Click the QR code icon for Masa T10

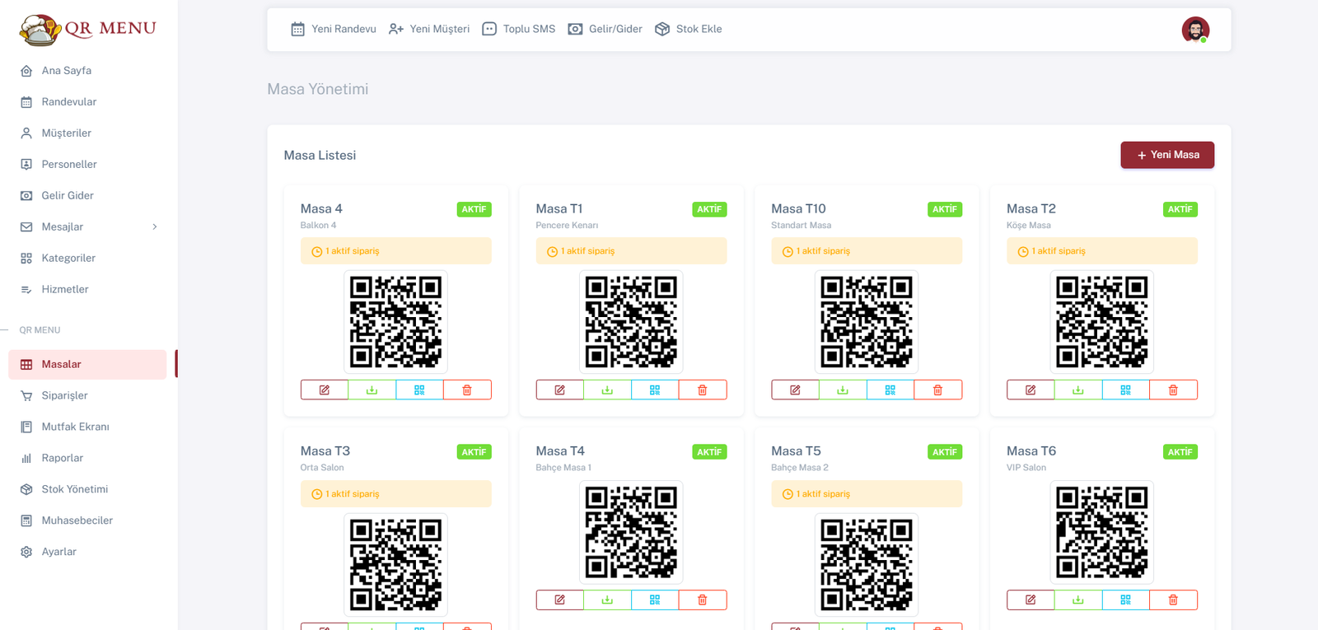click(890, 390)
